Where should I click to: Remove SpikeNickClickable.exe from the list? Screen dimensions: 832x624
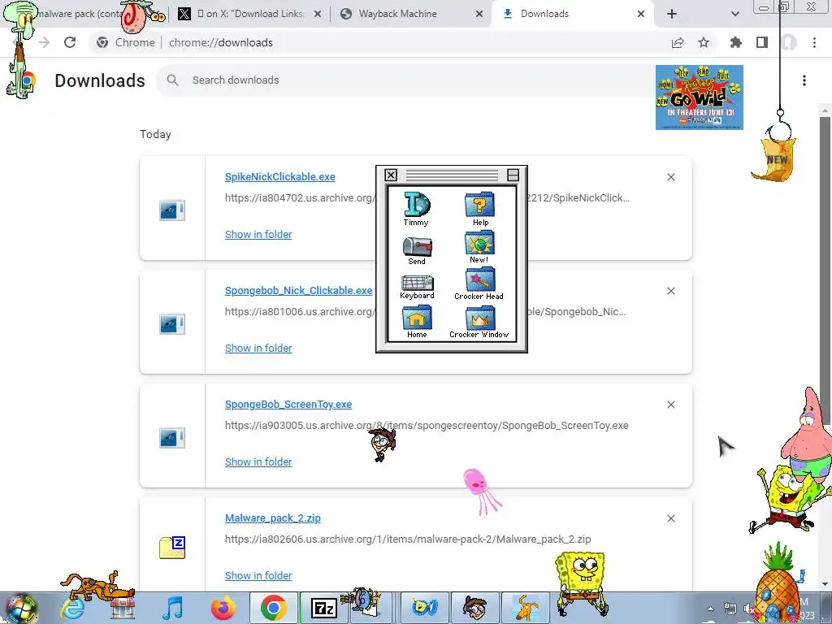pos(671,177)
